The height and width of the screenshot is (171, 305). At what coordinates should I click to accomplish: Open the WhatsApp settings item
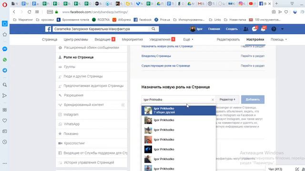coord(91,124)
